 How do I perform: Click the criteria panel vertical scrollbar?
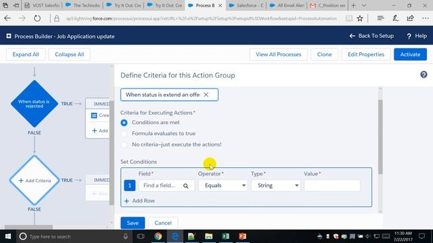click(380, 137)
